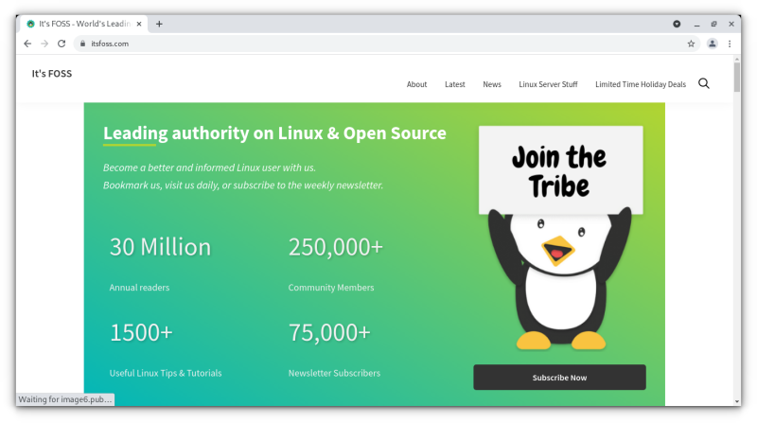Select the It's FOSS browser tab
This screenshot has height=423, width=757.
(84, 24)
